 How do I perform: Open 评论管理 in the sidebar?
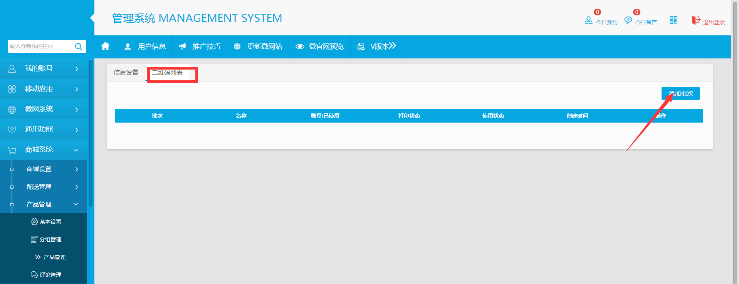point(50,275)
